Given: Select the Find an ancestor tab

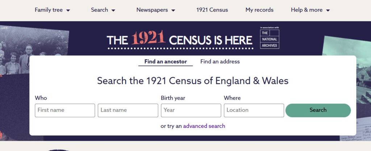Looking at the screenshot, I should coord(166,62).
